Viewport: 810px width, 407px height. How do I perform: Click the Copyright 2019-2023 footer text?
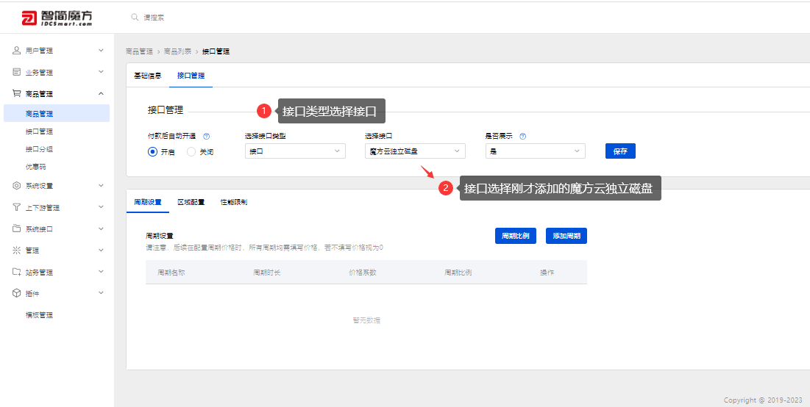click(x=763, y=400)
